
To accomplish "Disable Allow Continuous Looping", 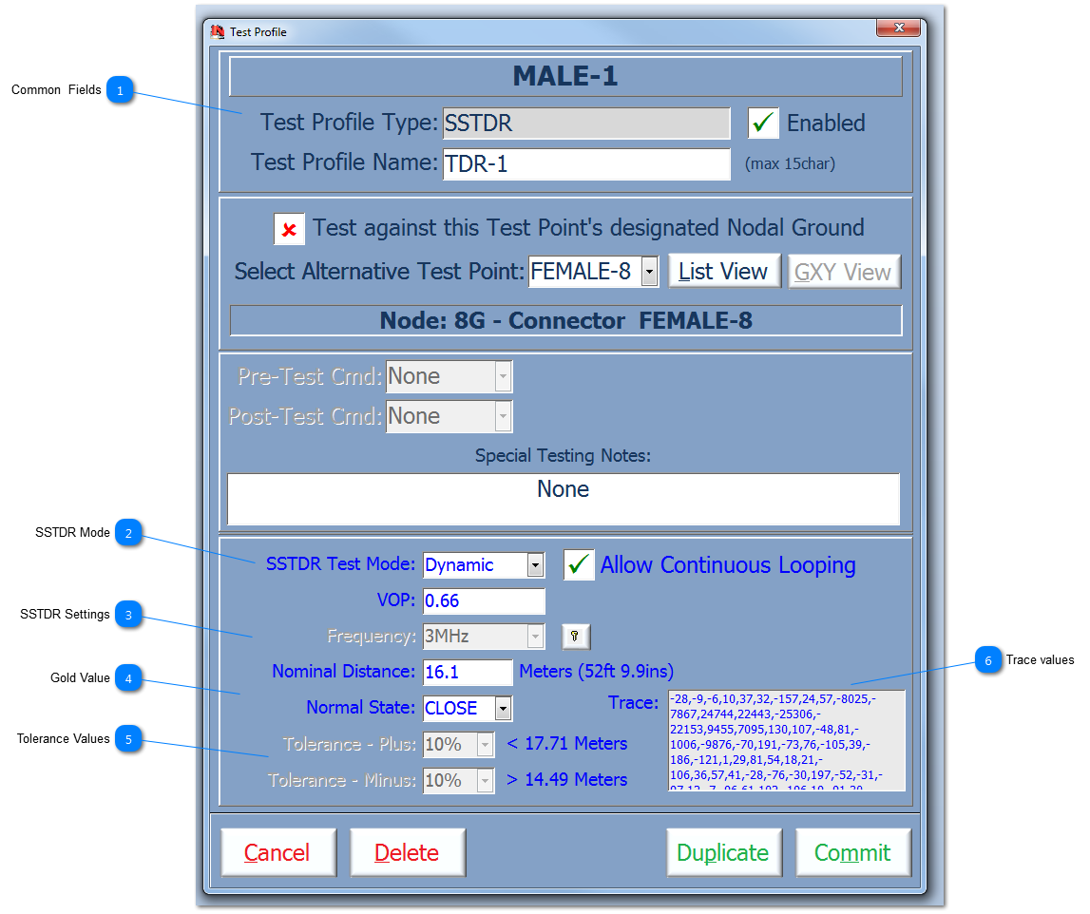I will 580,565.
